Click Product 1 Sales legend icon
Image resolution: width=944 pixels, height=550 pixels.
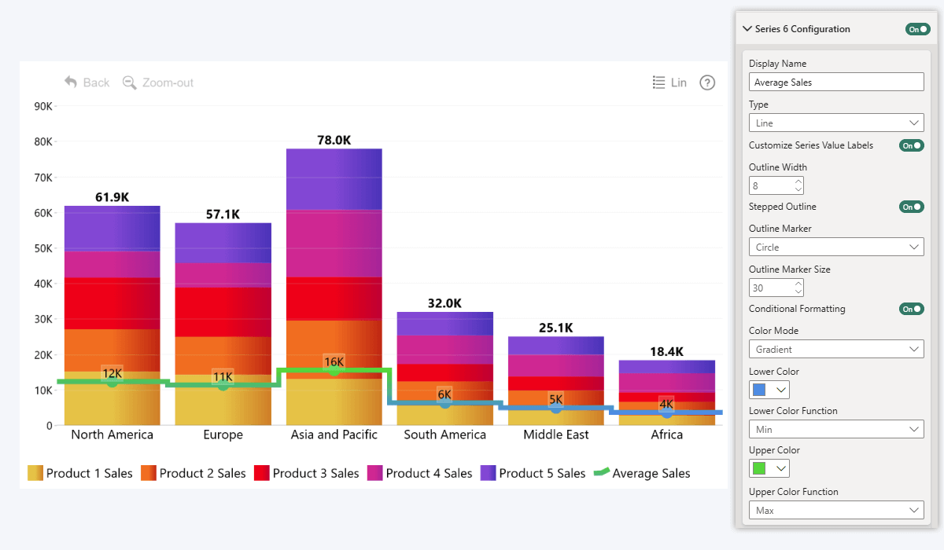[x=35, y=473]
